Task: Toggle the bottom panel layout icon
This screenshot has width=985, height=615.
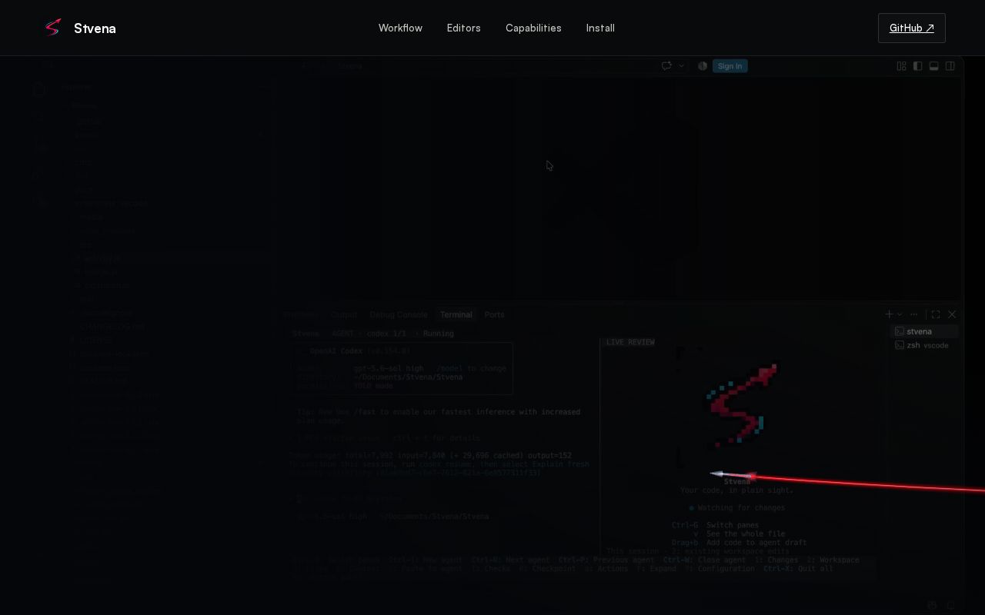Action: (933, 66)
